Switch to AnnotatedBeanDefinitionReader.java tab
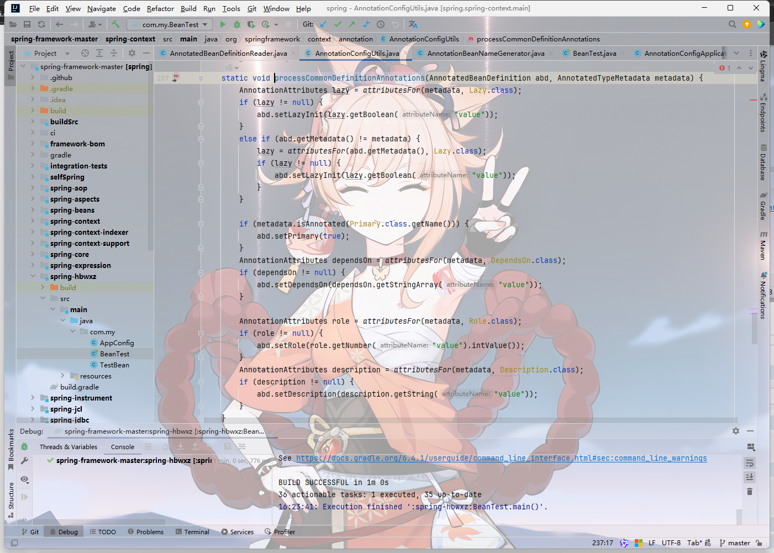This screenshot has height=553, width=774. point(228,53)
